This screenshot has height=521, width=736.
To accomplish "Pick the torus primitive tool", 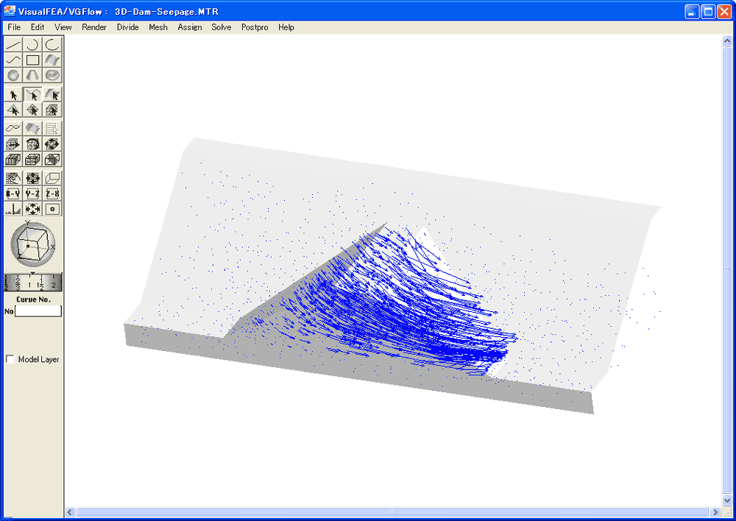I will click(x=52, y=75).
